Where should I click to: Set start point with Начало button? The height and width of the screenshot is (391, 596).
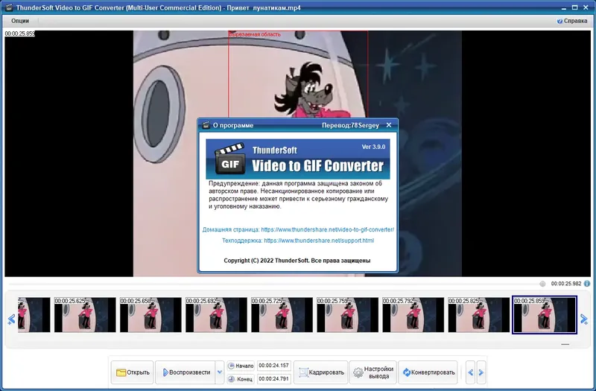[241, 366]
